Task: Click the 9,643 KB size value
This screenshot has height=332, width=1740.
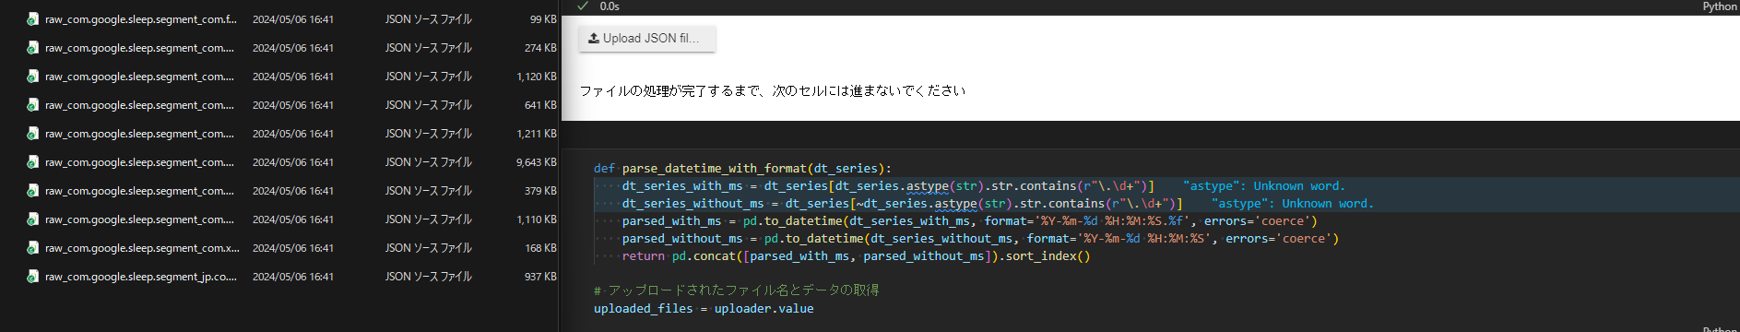Action: 537,162
